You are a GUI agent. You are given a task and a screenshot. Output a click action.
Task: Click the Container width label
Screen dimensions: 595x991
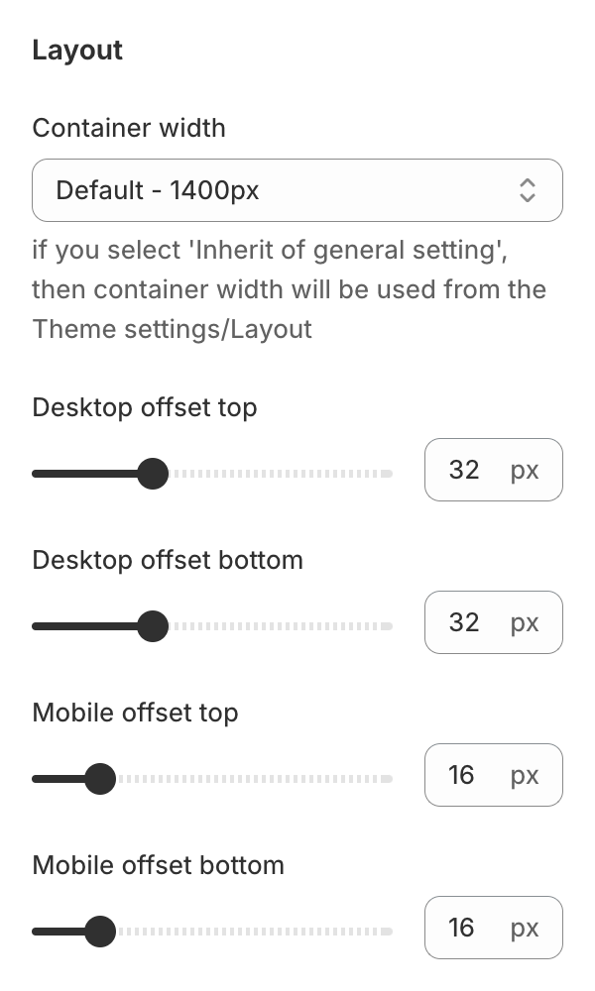click(129, 128)
